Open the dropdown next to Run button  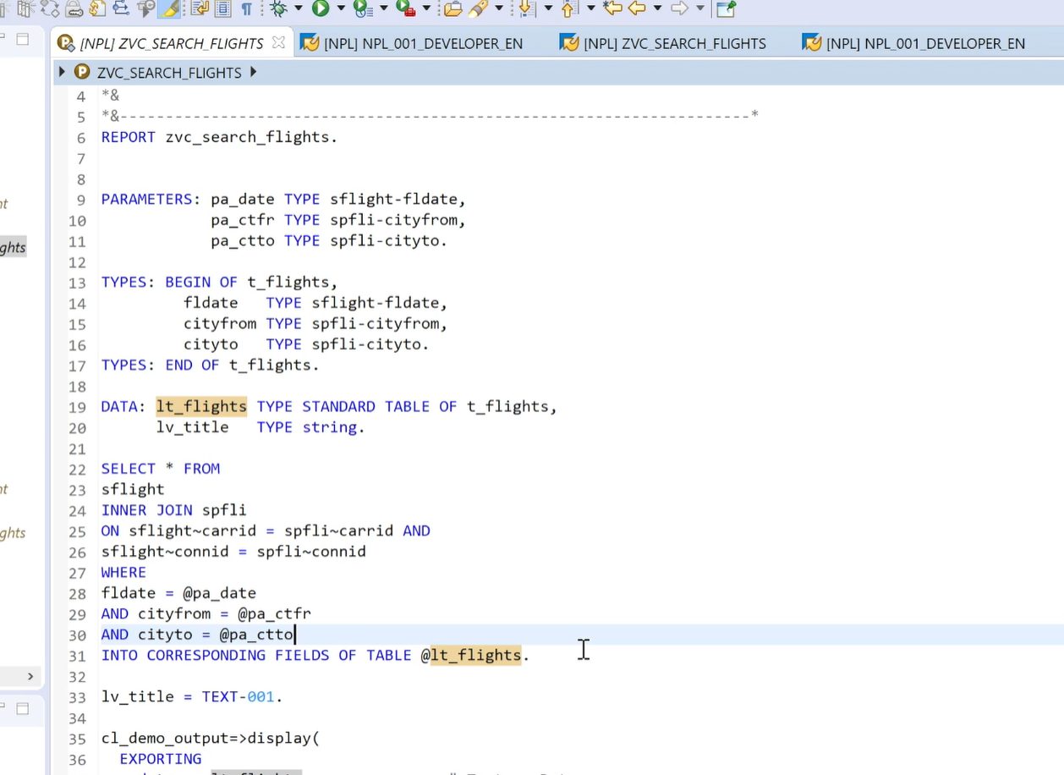coord(341,8)
